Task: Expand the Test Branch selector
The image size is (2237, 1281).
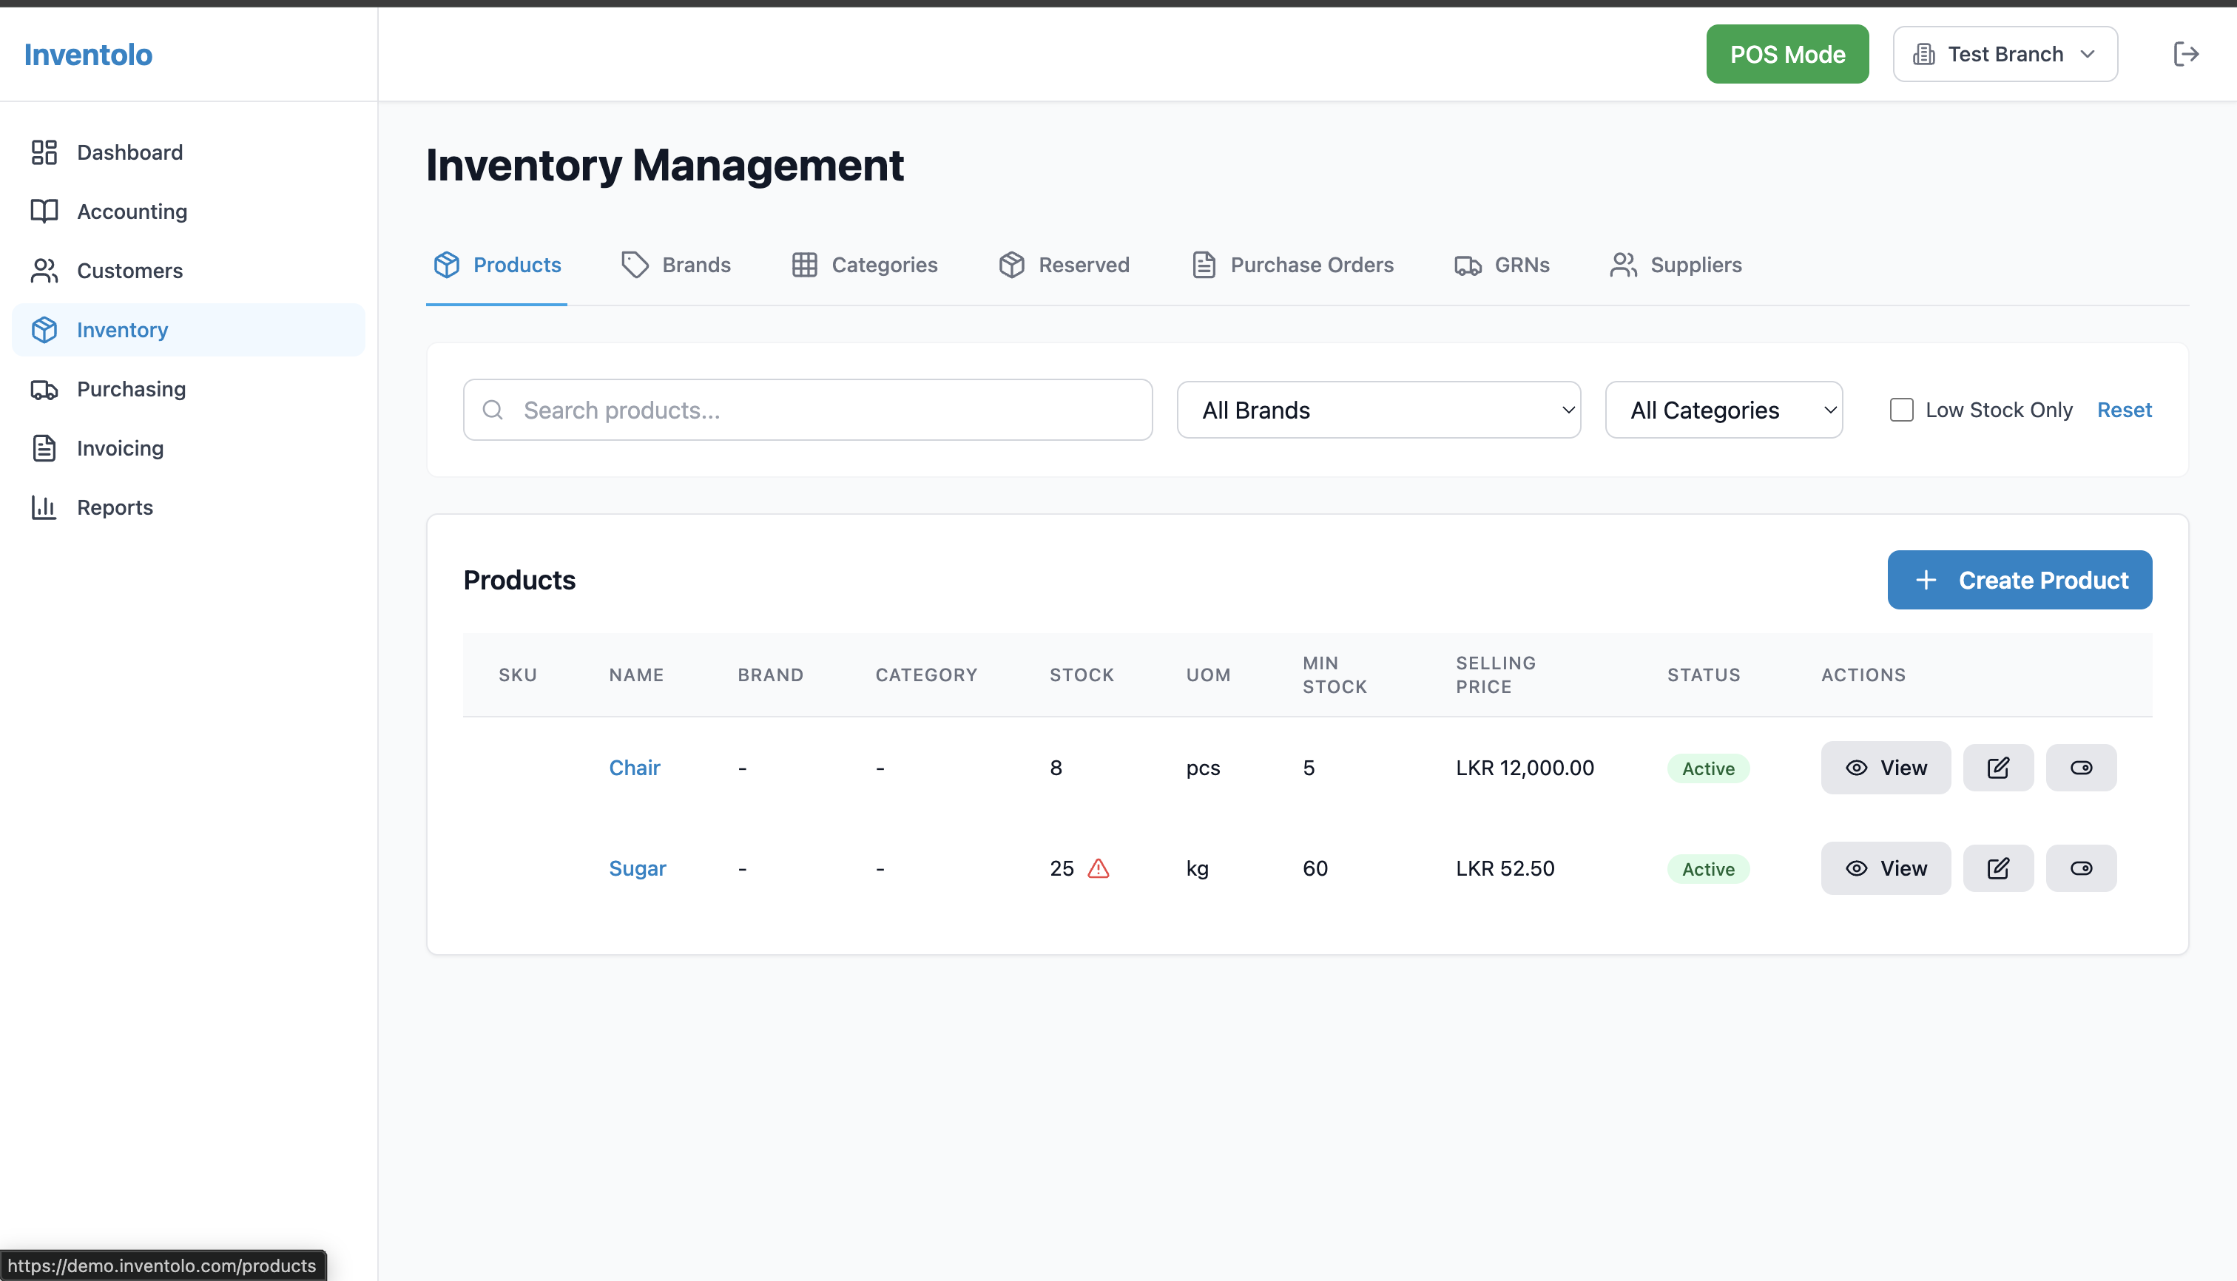Action: click(x=2005, y=54)
